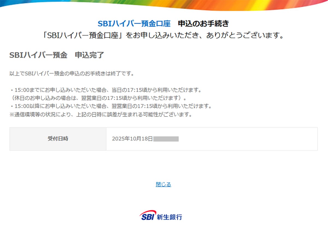Viewport: 328px width, 226px height.
Task: Click the 2025年10月18日 date value
Action: [x=132, y=139]
